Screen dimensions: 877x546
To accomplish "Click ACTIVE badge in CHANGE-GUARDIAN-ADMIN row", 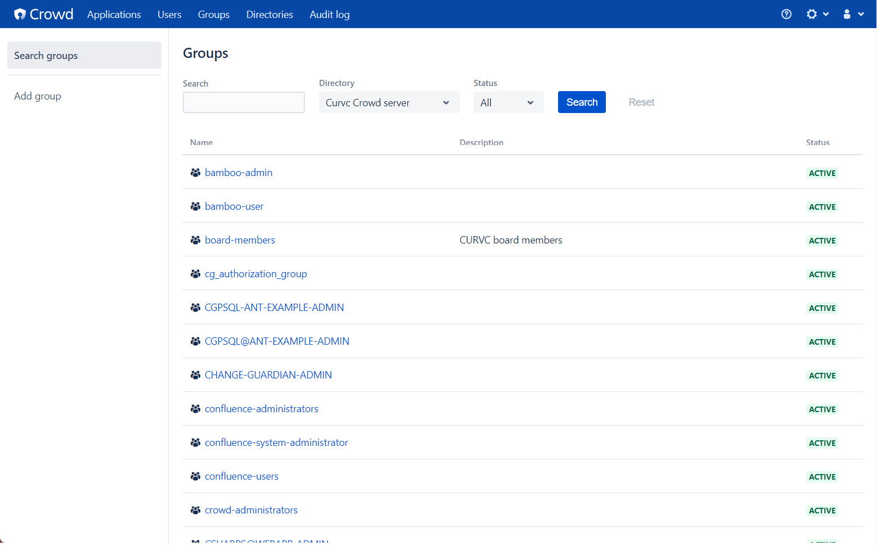I will point(822,376).
